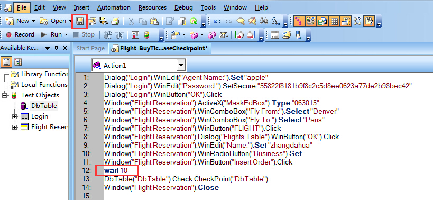Click the Open test button
This screenshot has width=433, height=200.
53,21
